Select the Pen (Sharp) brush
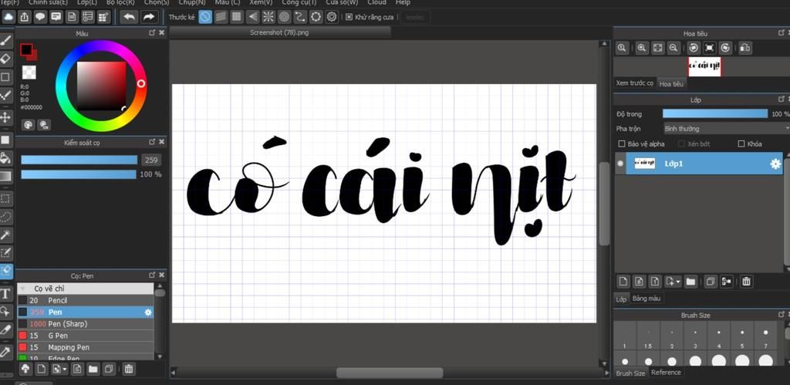This screenshot has width=790, height=385. [x=86, y=324]
